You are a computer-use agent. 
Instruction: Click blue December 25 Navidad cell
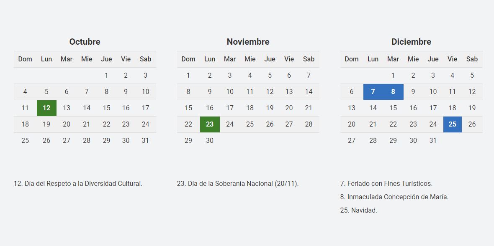tap(452, 124)
